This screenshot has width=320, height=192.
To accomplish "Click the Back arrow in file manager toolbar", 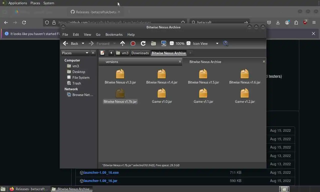I will coord(65,43).
